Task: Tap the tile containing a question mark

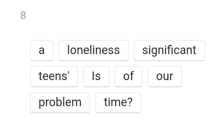Action: point(118,103)
